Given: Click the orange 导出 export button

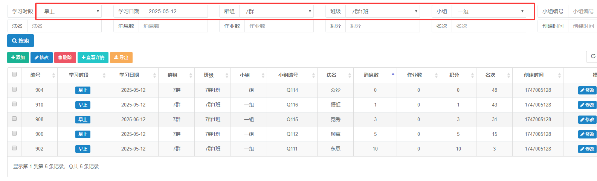Looking at the screenshot, I should 121,58.
